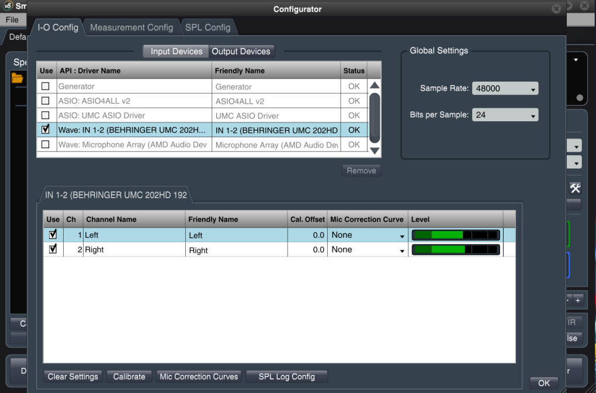Click the Calibrate button
The width and height of the screenshot is (596, 393).
point(129,377)
